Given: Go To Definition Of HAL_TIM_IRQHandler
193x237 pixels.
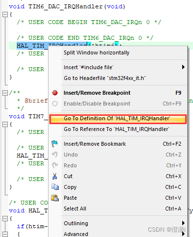Looking at the screenshot, I should [x=118, y=118].
